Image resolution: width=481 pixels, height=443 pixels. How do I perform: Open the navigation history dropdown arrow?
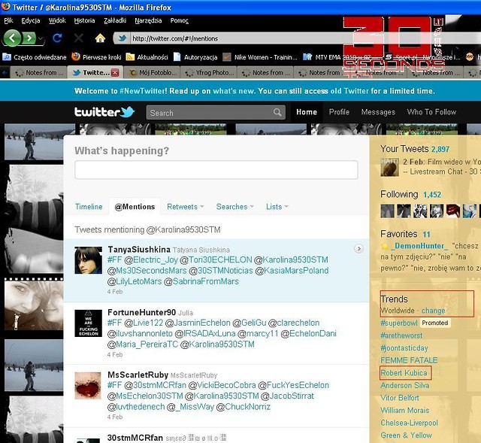point(40,38)
